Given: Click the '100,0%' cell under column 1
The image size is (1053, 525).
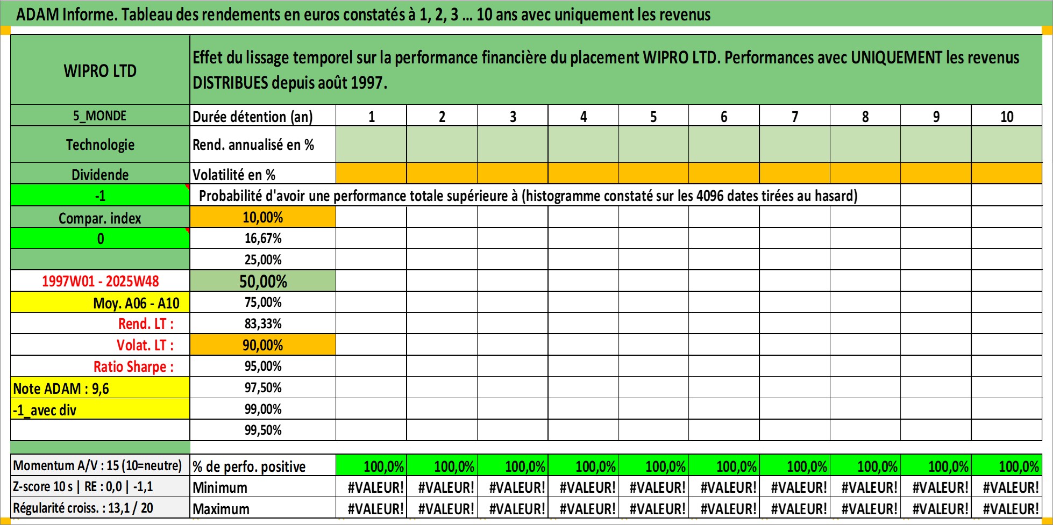Looking at the screenshot, I should point(372,466).
